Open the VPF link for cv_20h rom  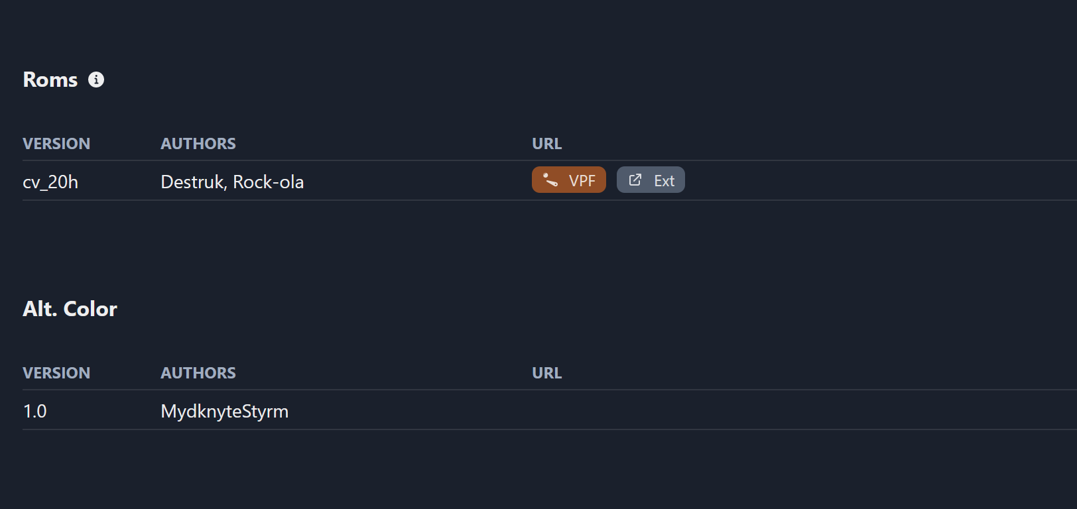(568, 180)
